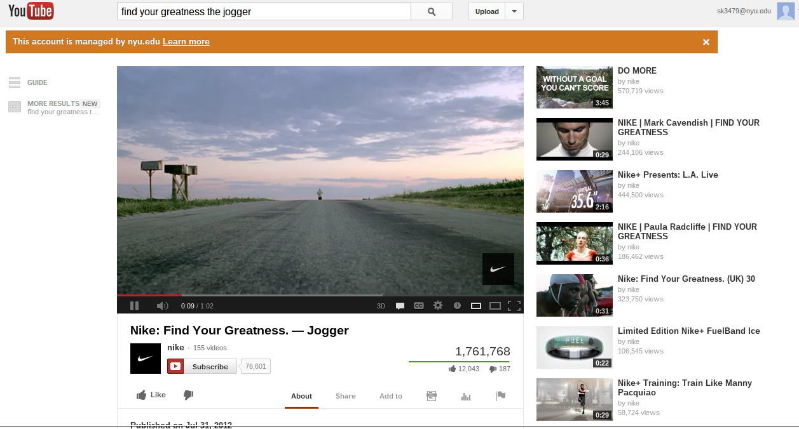Pause the video playback
Image resolution: width=799 pixels, height=429 pixels.
click(134, 306)
